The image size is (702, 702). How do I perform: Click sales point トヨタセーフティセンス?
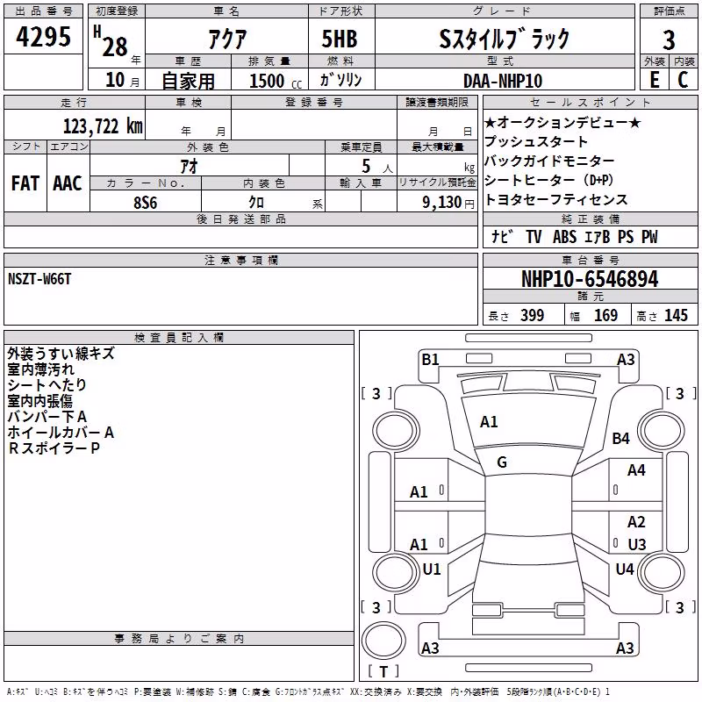[x=556, y=199]
